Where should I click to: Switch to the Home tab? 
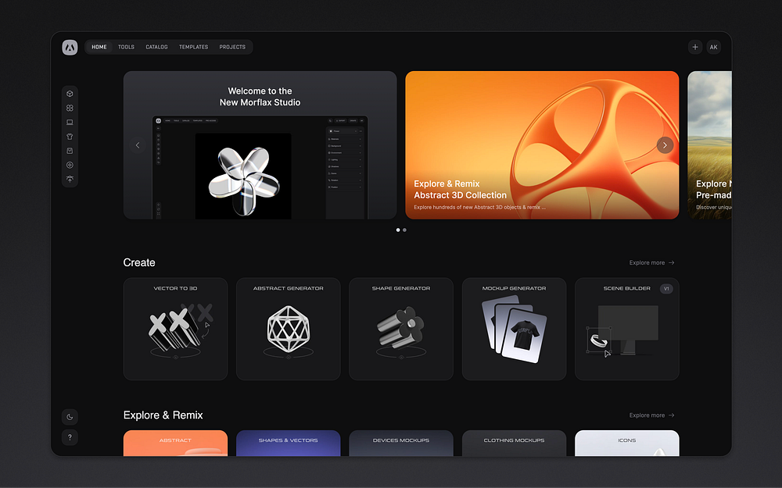point(99,48)
